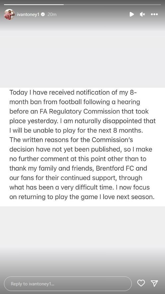Click the filled first story progress segment
The width and height of the screenshot is (165, 294).
[34, 4]
